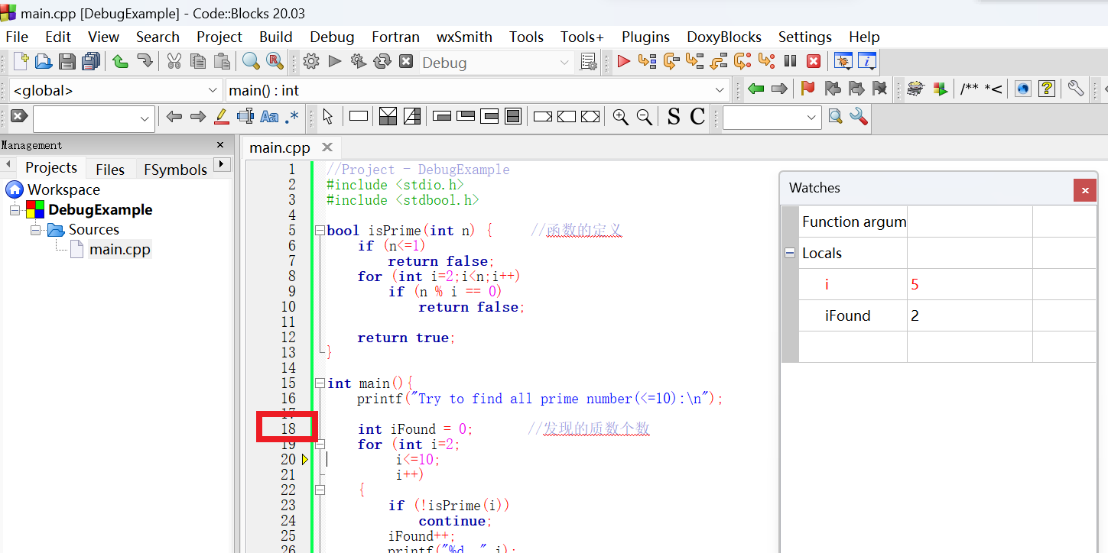The image size is (1108, 553).
Task: Toggle comment view with C button
Action: (697, 117)
